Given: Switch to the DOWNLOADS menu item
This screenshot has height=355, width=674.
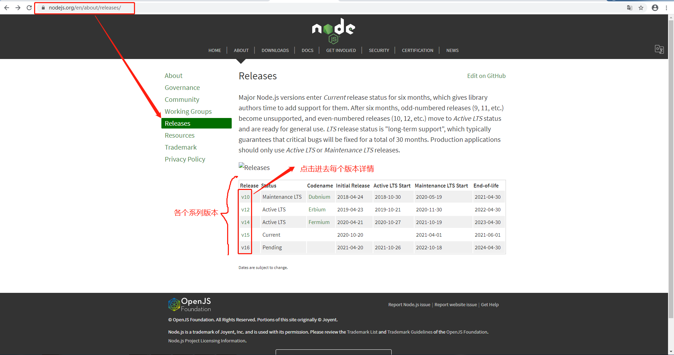Looking at the screenshot, I should [x=275, y=50].
